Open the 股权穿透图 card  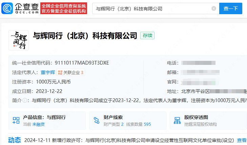(x=208, y=121)
